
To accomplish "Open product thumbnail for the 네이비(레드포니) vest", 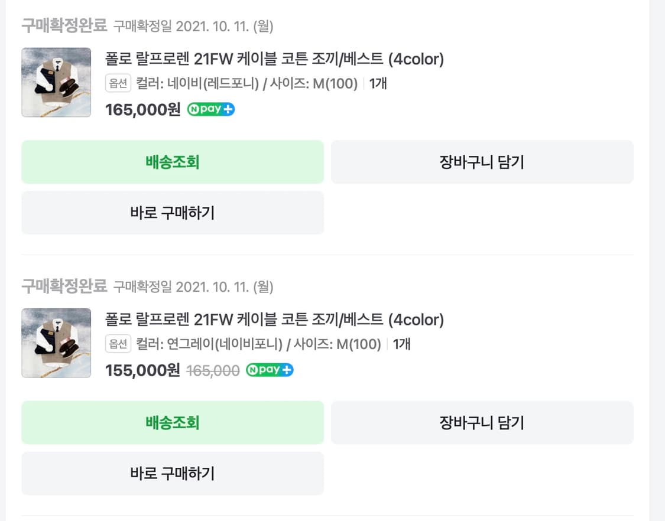I will [x=56, y=82].
